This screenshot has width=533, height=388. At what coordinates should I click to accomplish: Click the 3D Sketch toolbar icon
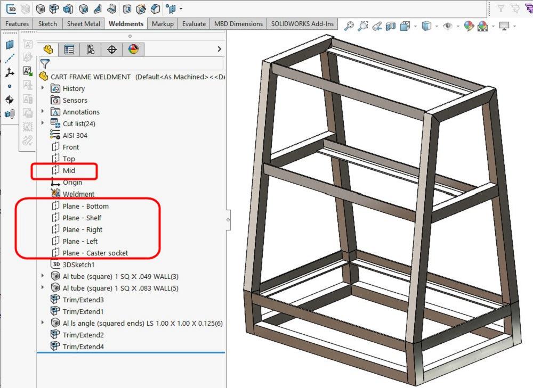(x=11, y=9)
